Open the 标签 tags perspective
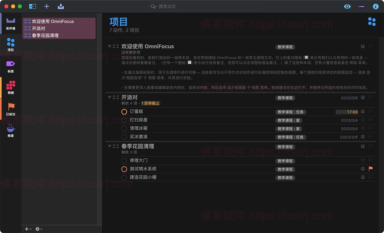The image size is (384, 233). (x=11, y=64)
